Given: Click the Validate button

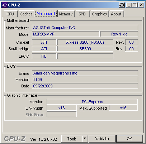Looking at the screenshot, I should [102, 139].
